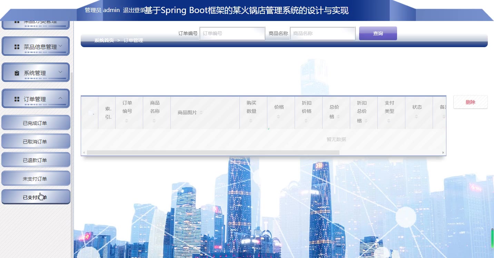Screen dimensions: 494x258
Task: Expand the 菜品信息管理 menu chevron
Action: (60, 46)
